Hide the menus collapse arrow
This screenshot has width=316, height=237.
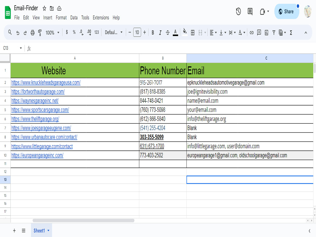point(306,33)
